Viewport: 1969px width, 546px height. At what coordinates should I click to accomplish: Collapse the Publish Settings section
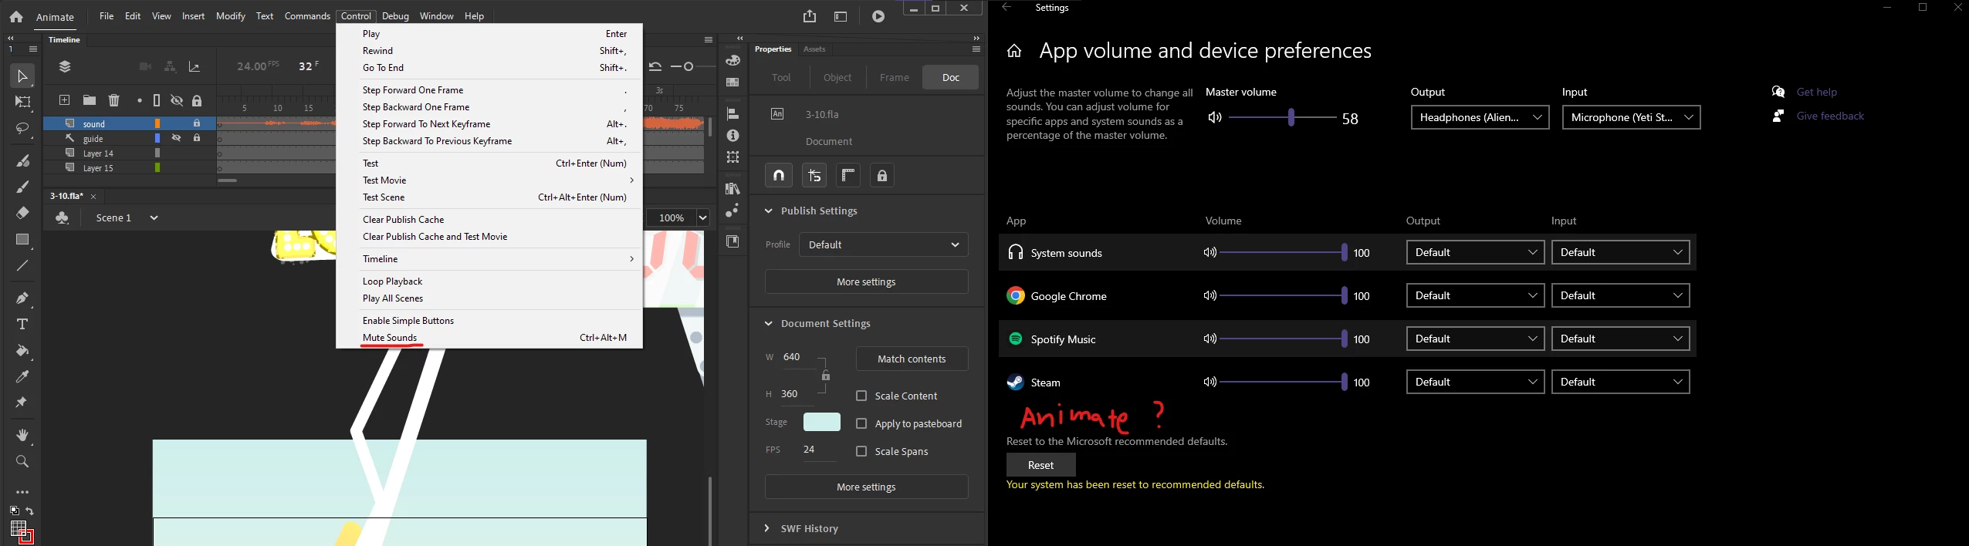(768, 211)
